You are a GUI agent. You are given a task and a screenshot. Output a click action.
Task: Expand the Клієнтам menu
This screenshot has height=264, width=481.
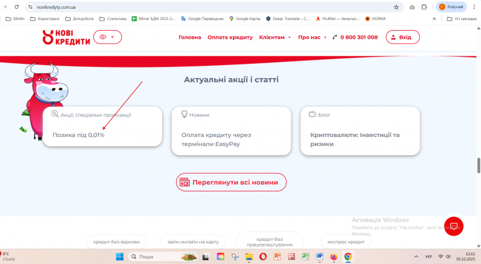click(x=274, y=38)
